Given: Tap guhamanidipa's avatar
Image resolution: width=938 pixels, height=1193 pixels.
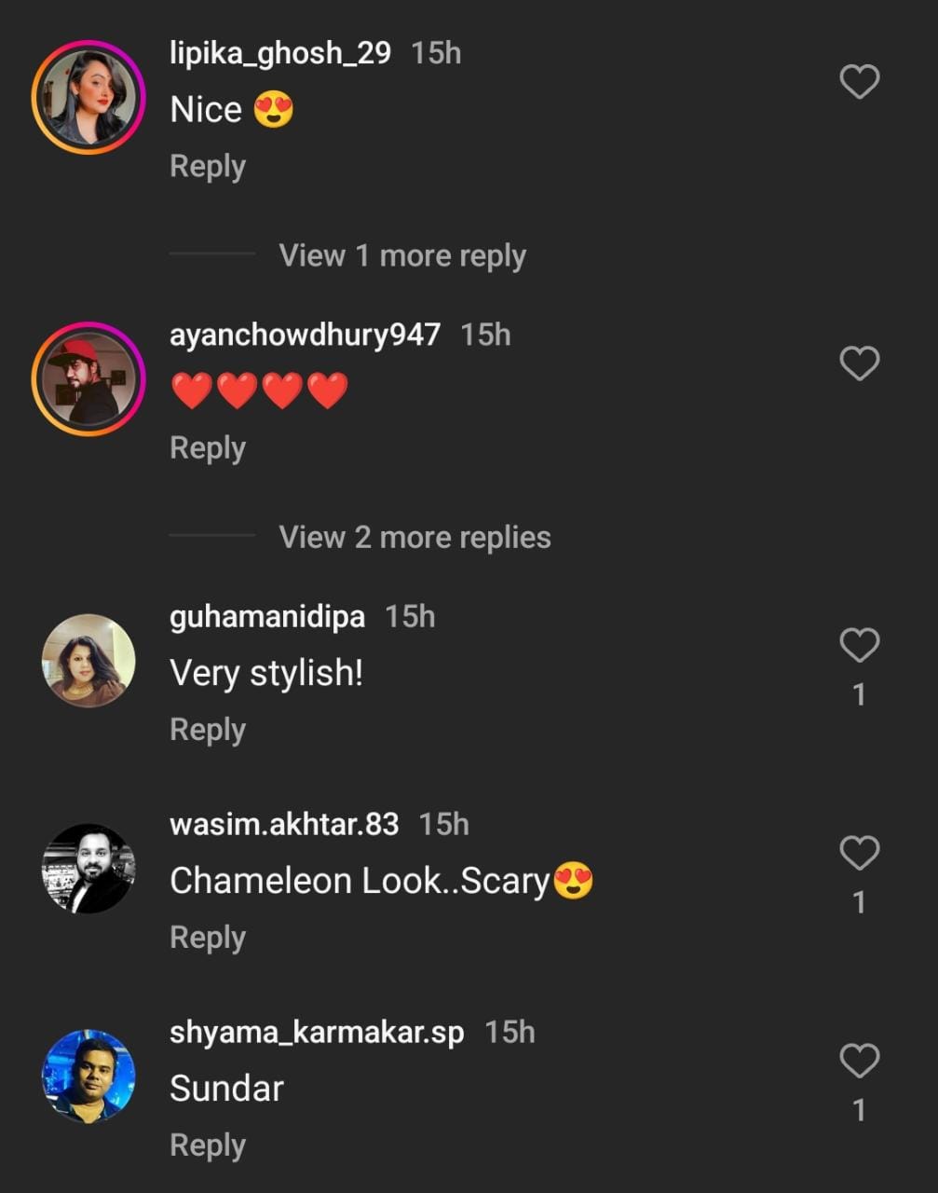Looking at the screenshot, I should [88, 660].
